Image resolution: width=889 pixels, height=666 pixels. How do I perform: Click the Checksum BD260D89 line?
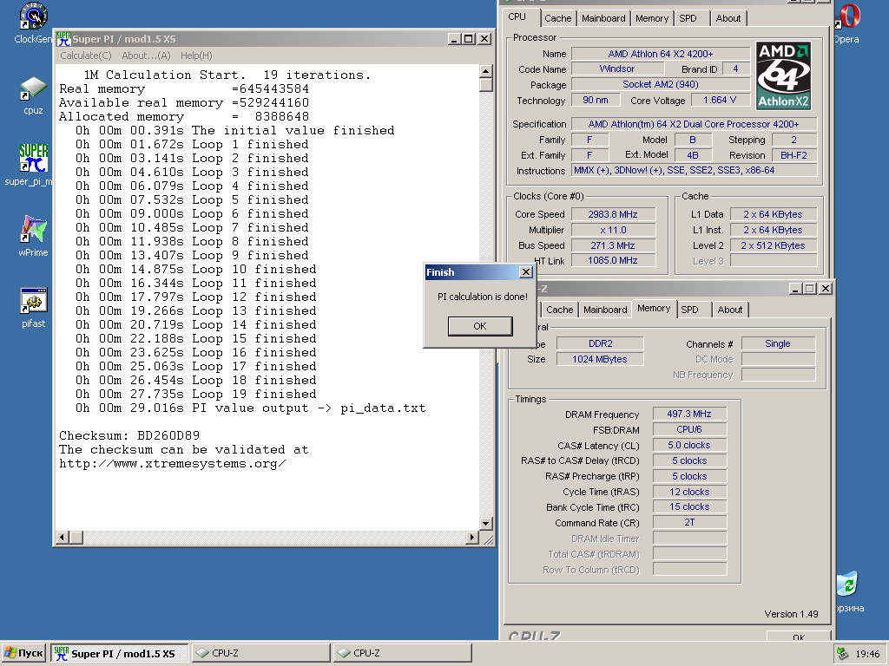click(129, 435)
